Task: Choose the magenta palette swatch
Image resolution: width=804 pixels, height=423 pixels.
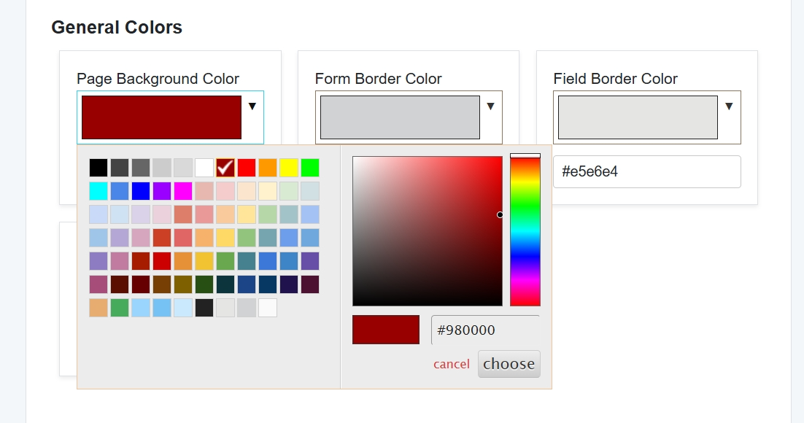Action: (x=183, y=191)
